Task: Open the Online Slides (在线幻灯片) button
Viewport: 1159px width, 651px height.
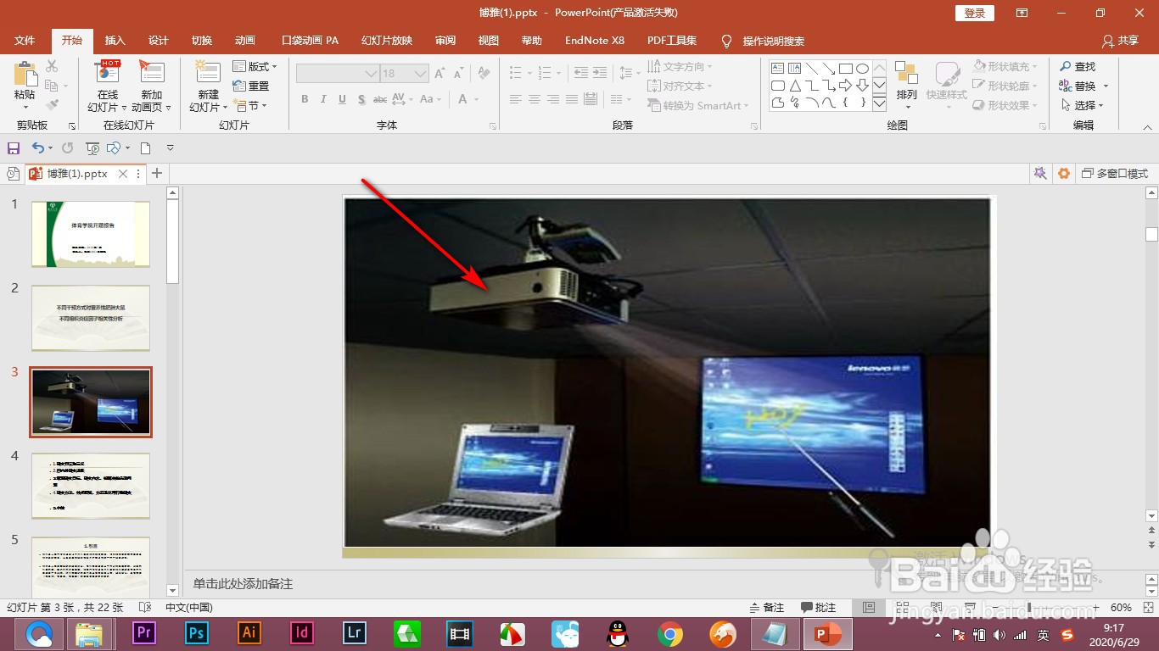Action: pos(107,86)
